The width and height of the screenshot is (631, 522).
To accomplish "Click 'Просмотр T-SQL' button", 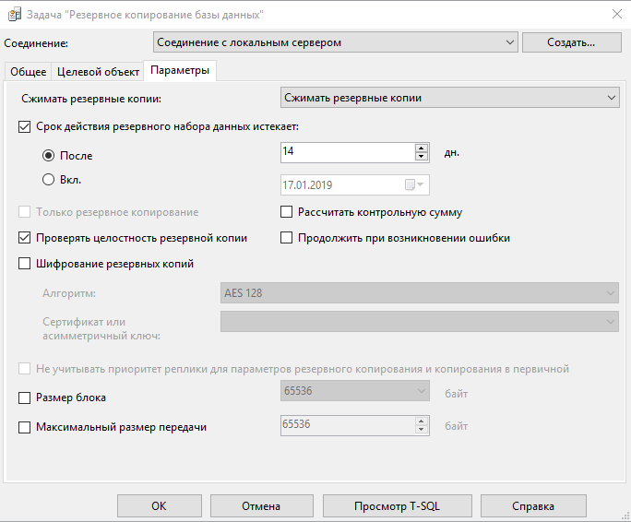I will [x=398, y=506].
